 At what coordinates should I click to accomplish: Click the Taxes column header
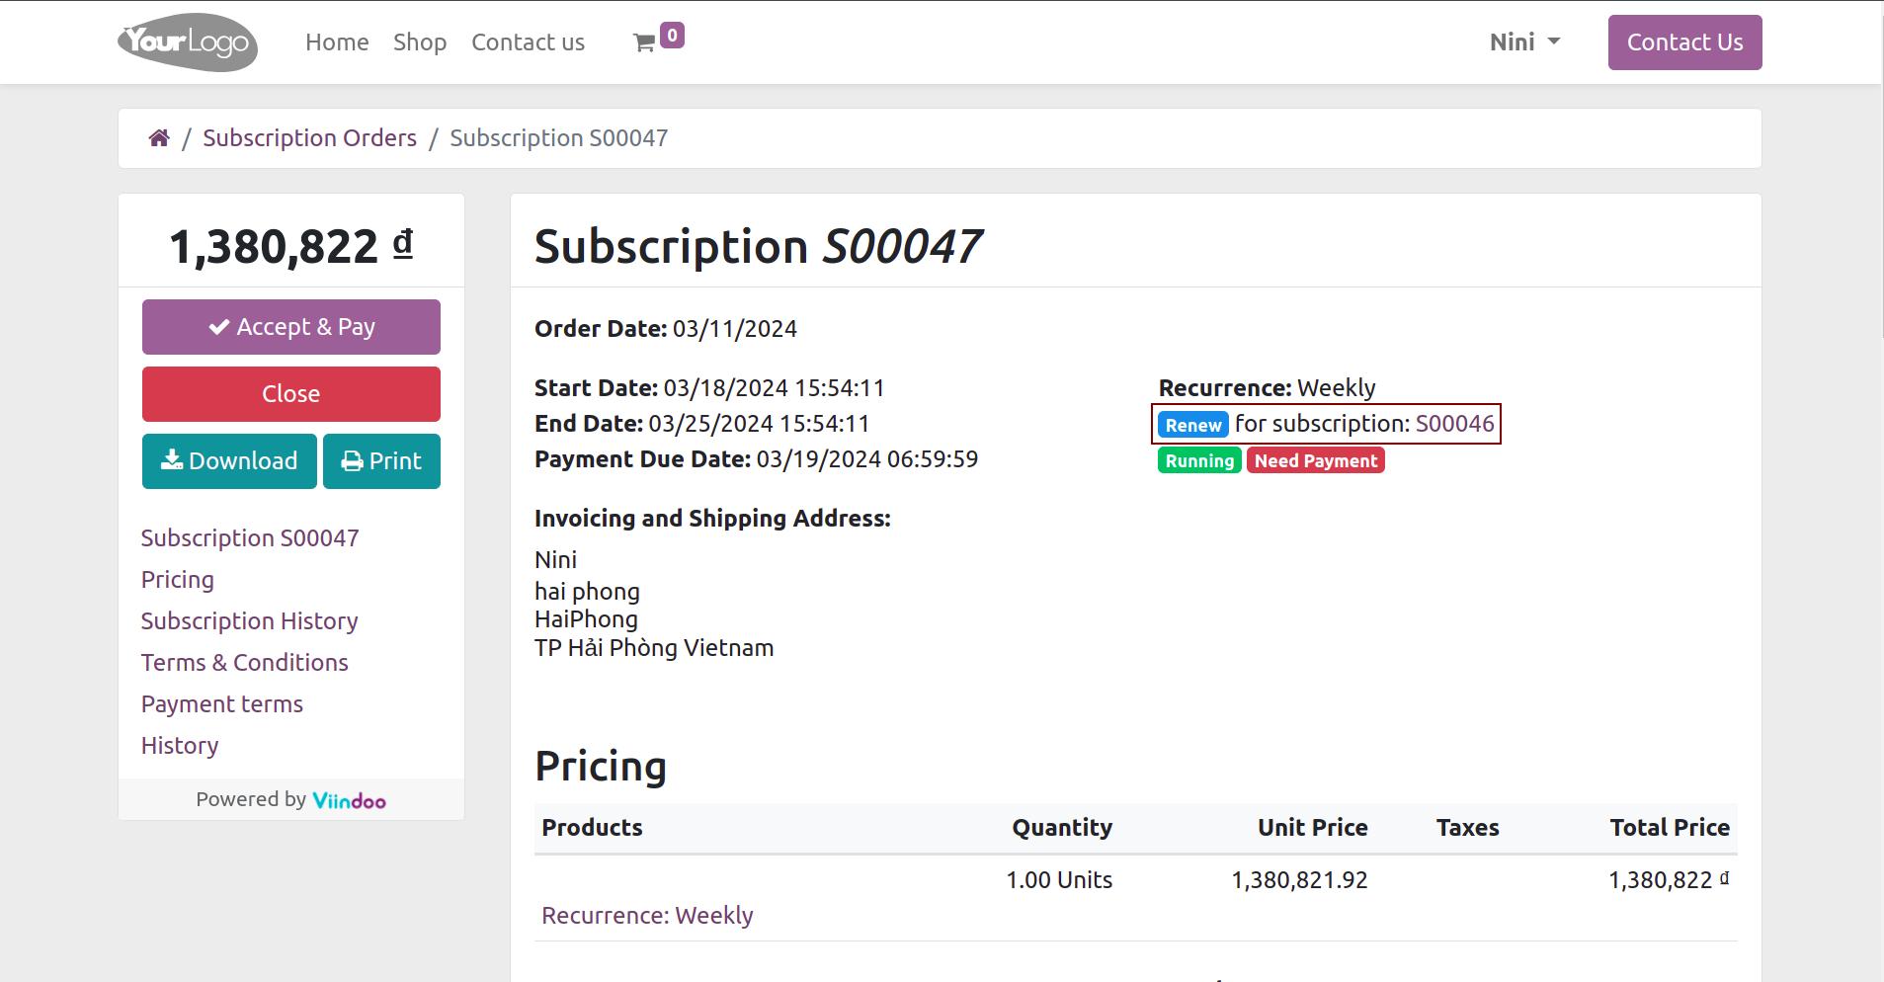[x=1467, y=828]
